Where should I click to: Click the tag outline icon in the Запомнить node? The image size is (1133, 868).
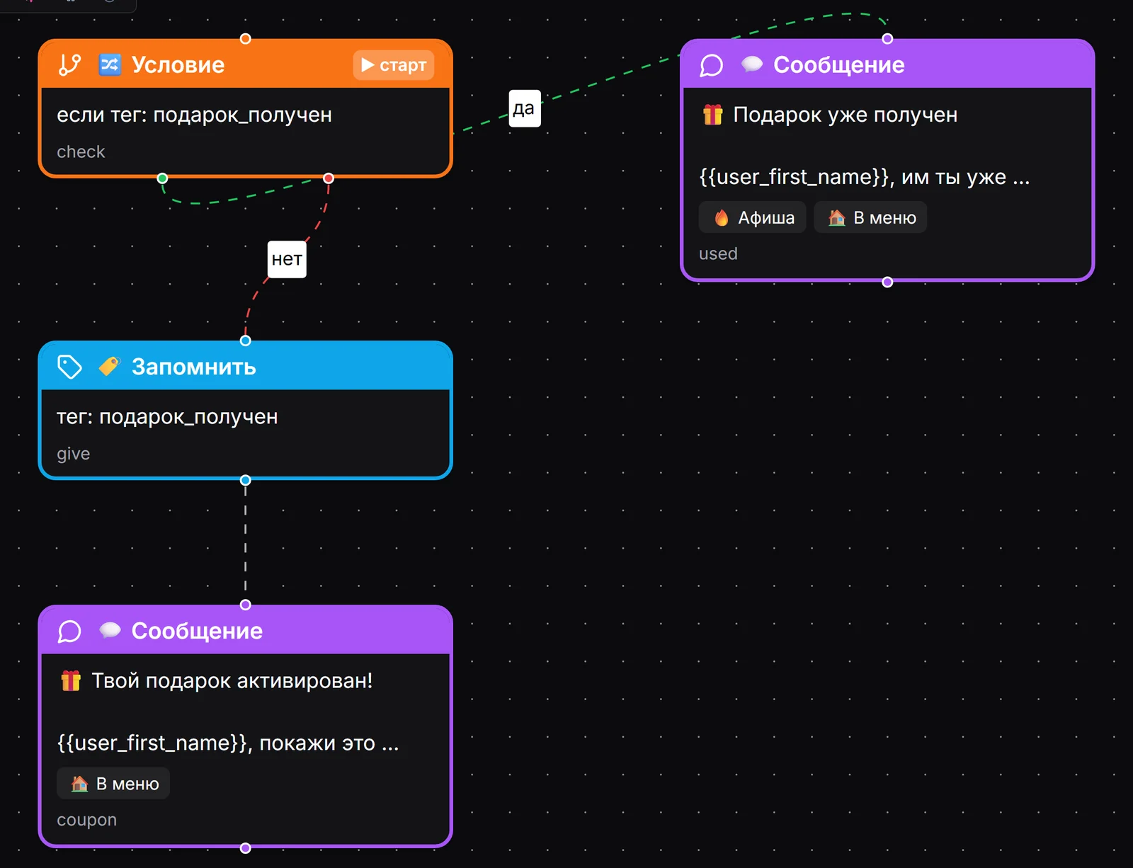(69, 367)
